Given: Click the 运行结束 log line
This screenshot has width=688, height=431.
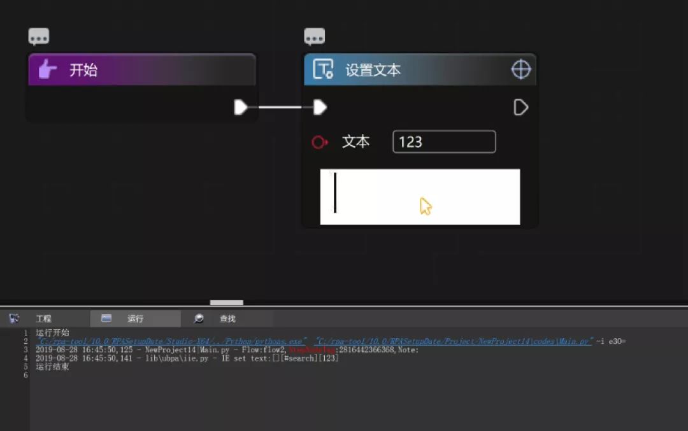Looking at the screenshot, I should 52,367.
